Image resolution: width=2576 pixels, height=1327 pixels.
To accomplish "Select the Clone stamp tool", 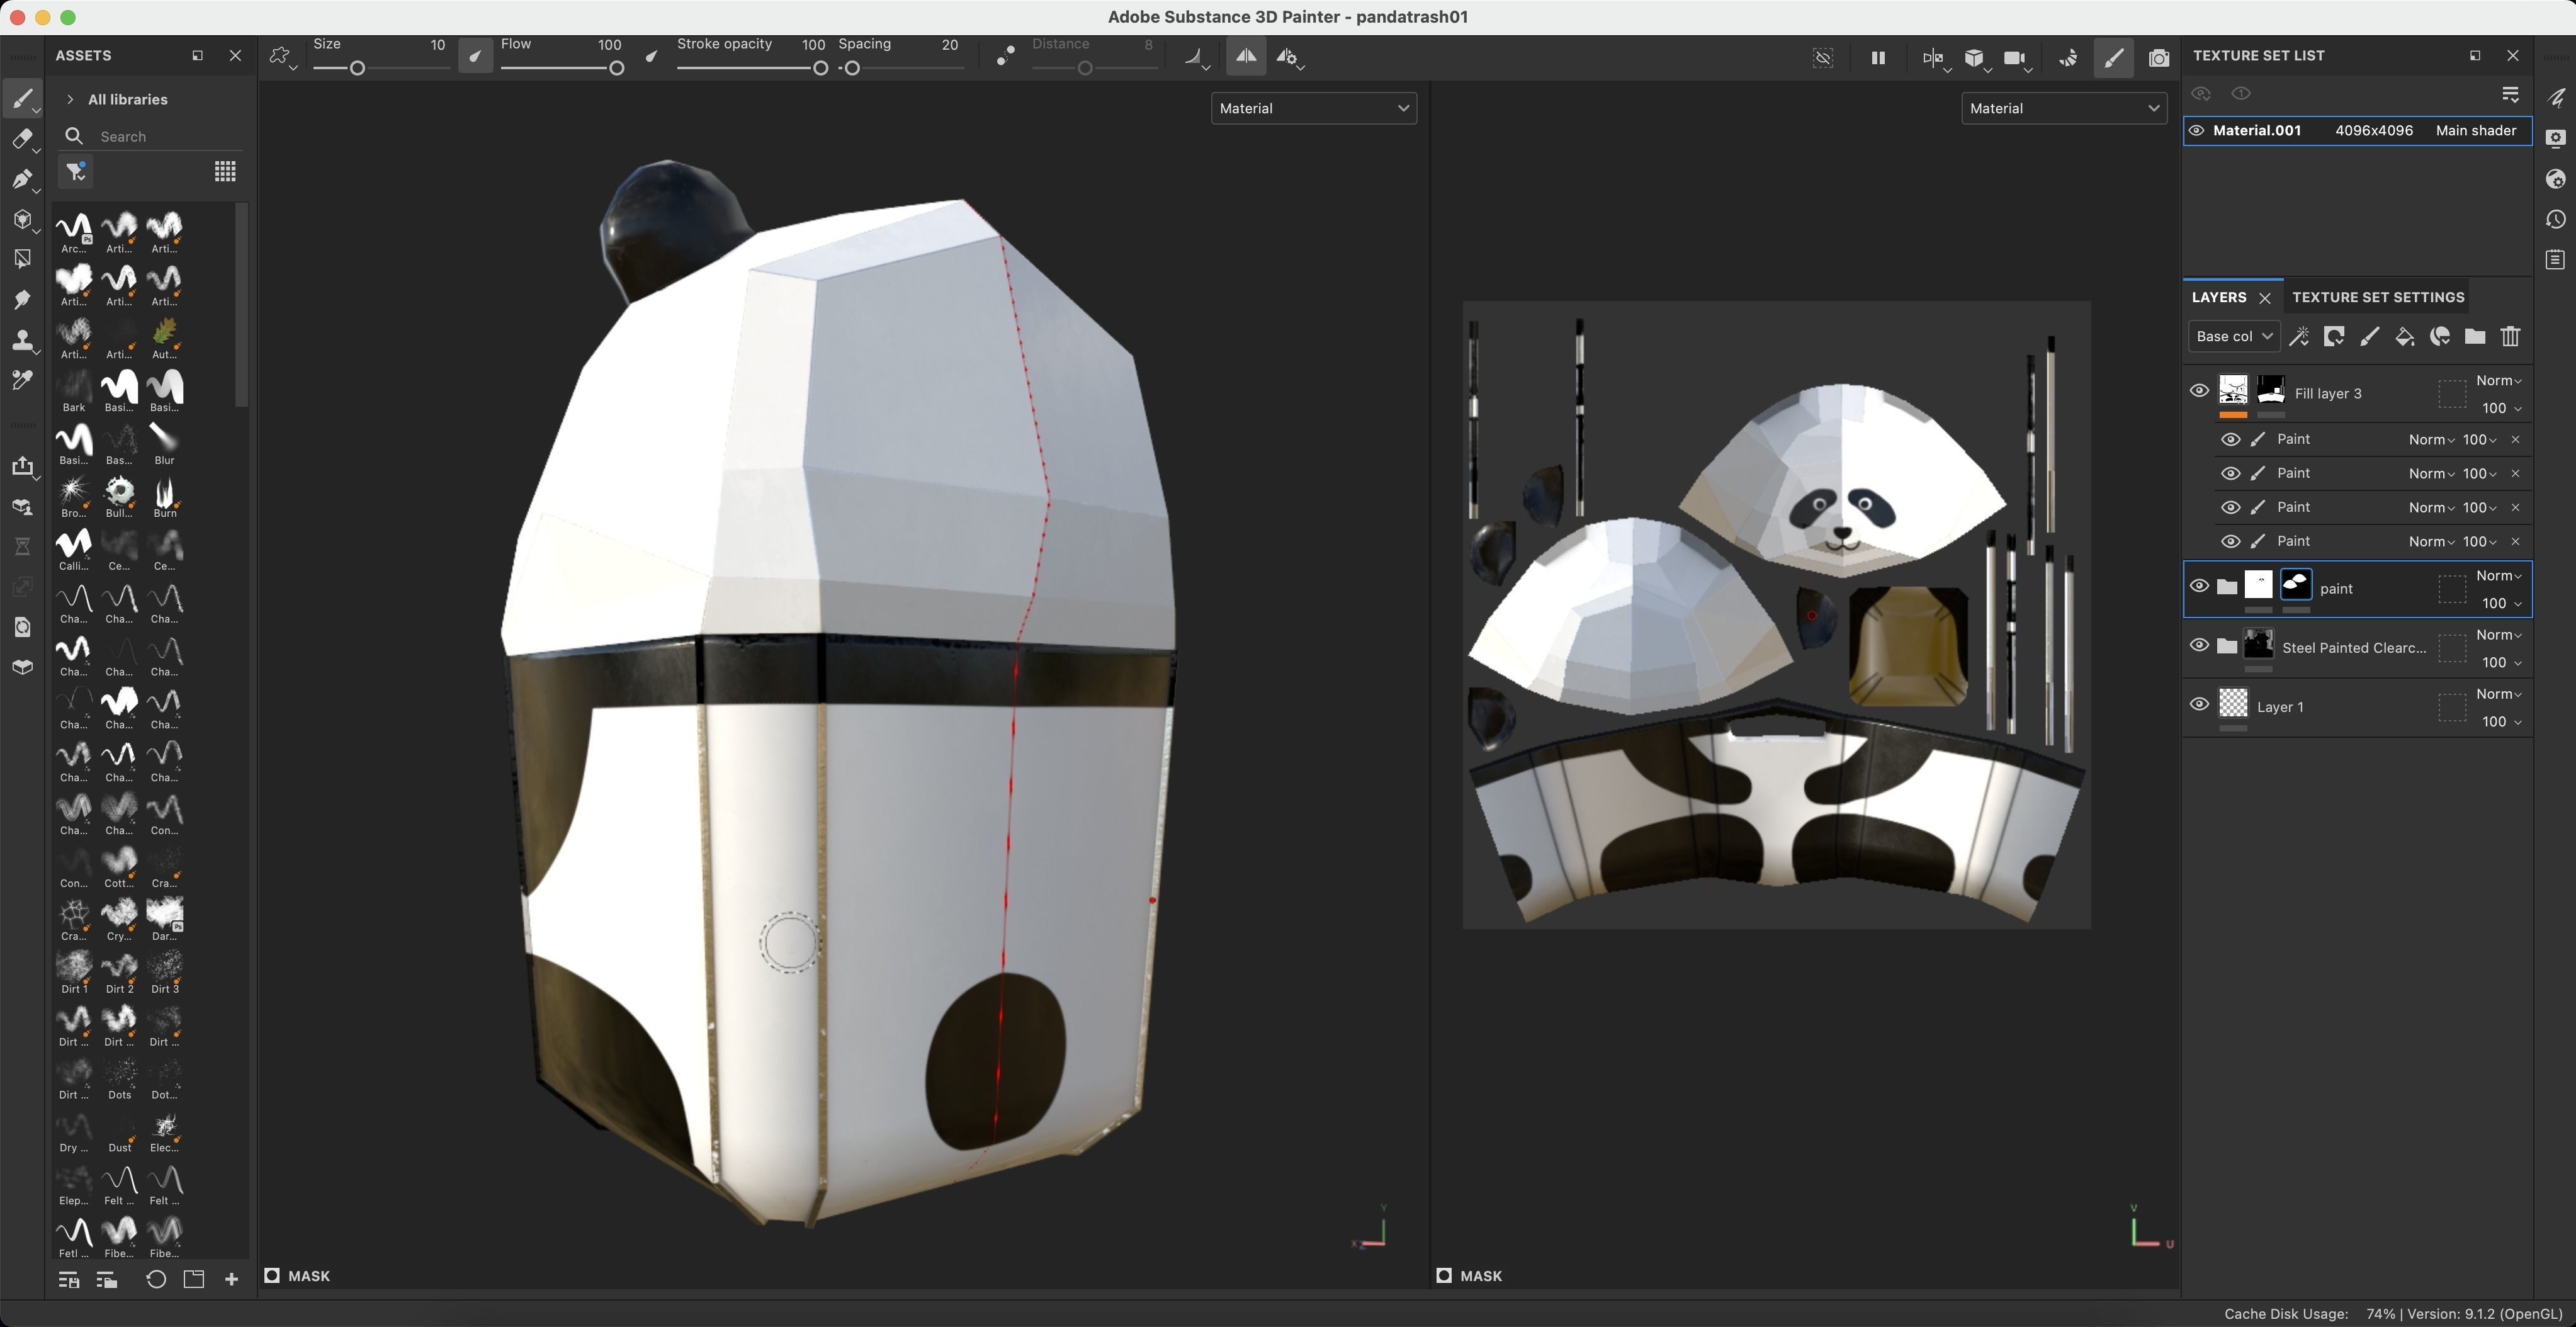I will [x=22, y=340].
